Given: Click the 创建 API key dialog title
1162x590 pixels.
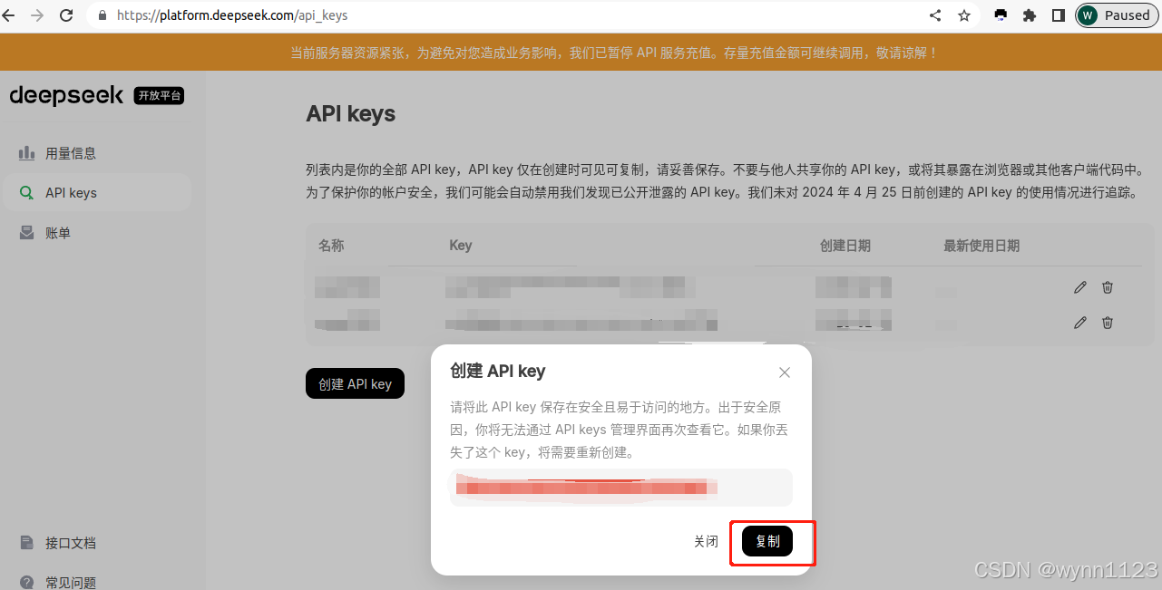Looking at the screenshot, I should tap(498, 372).
